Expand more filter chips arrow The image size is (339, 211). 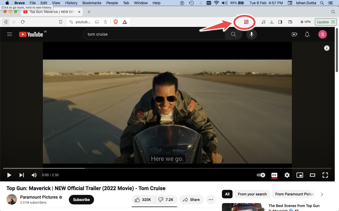point(322,194)
